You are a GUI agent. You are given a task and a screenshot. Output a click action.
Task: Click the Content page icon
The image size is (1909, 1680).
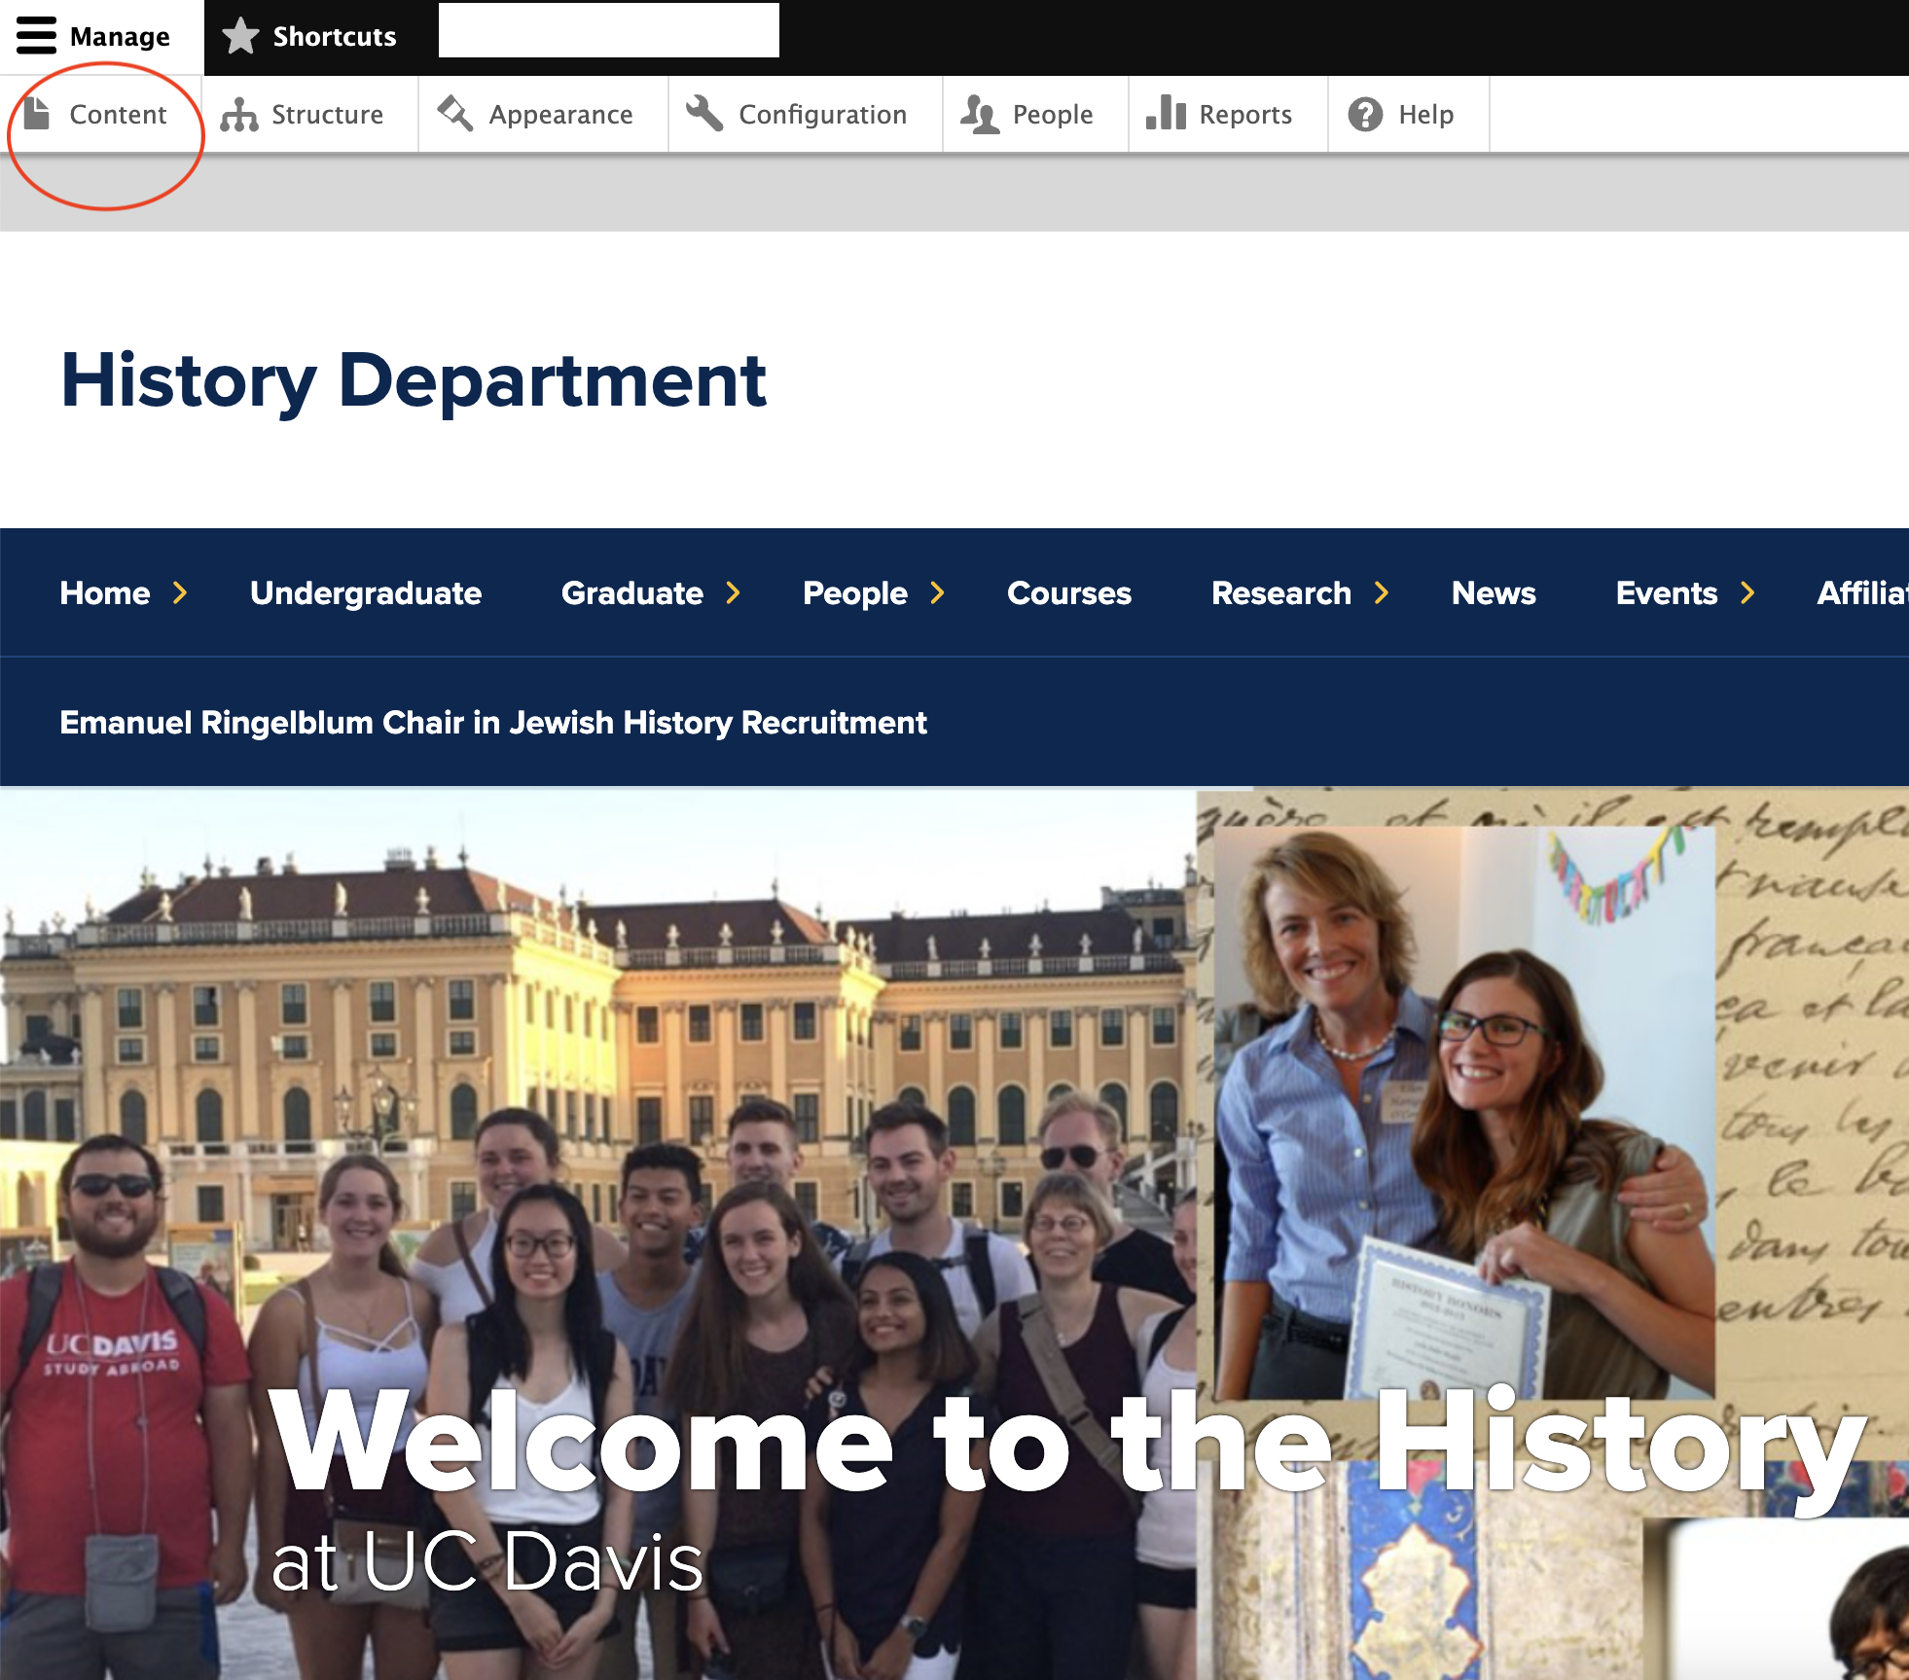37,113
